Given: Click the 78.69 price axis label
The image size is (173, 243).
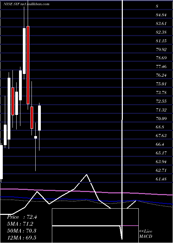Looking at the screenshot, I should click(x=161, y=58).
